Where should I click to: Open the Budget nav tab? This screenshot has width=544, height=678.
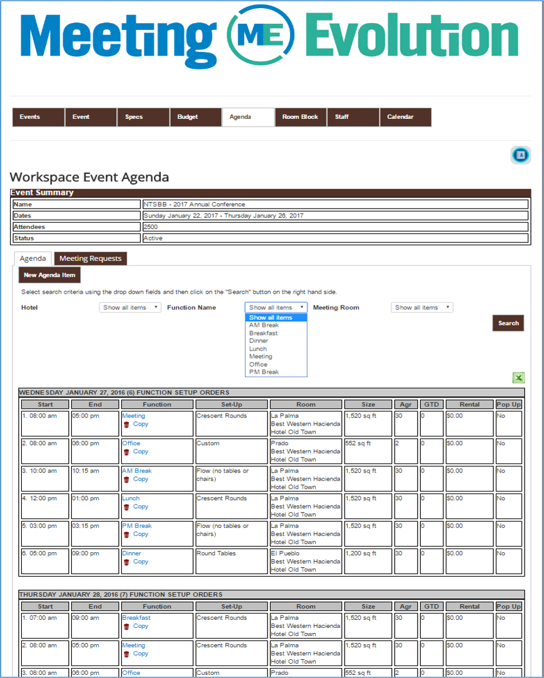pos(196,117)
